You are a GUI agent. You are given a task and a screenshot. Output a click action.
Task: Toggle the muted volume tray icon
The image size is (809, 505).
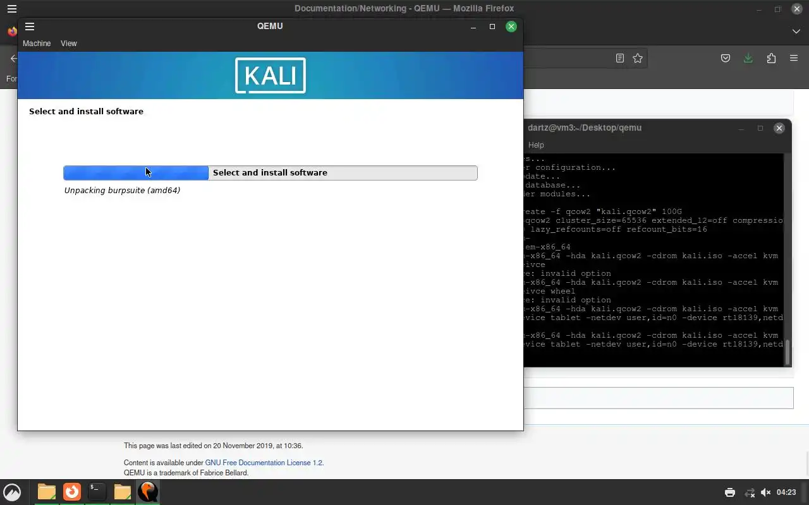tap(766, 492)
